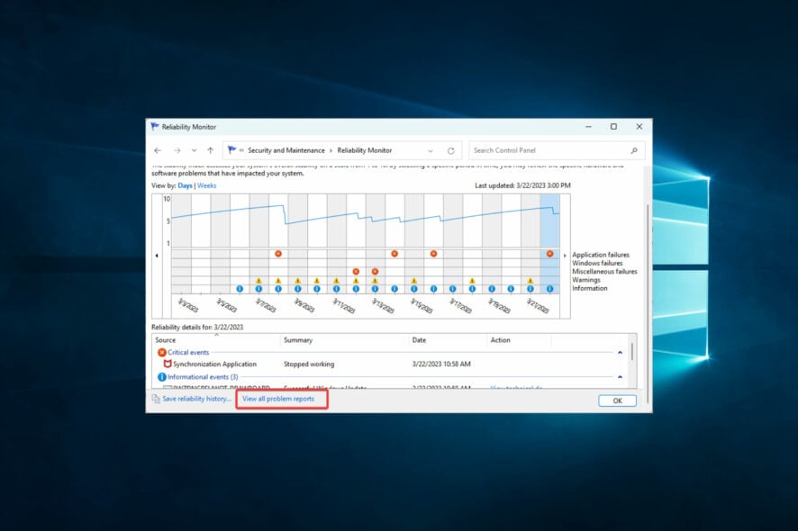Click the flag icon in address bar
The width and height of the screenshot is (798, 531).
231,150
